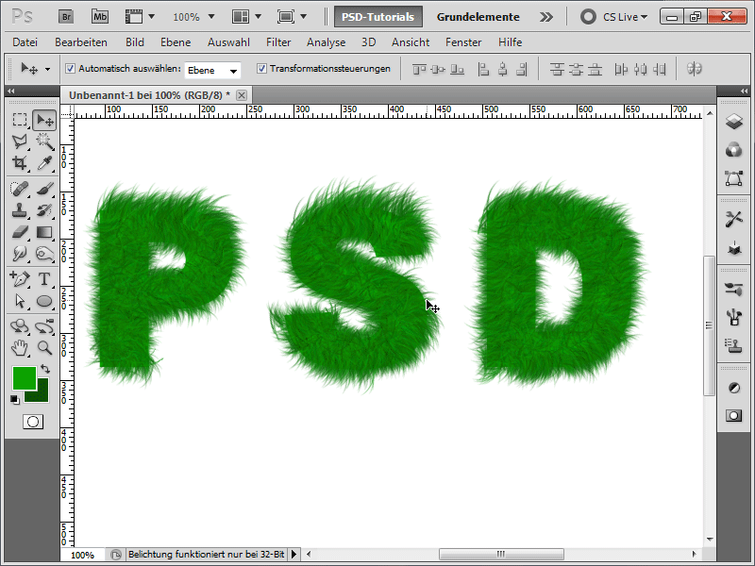Viewport: 755px width, 566px height.
Task: Activate the PSD-Tutorials workspace
Action: [x=378, y=17]
